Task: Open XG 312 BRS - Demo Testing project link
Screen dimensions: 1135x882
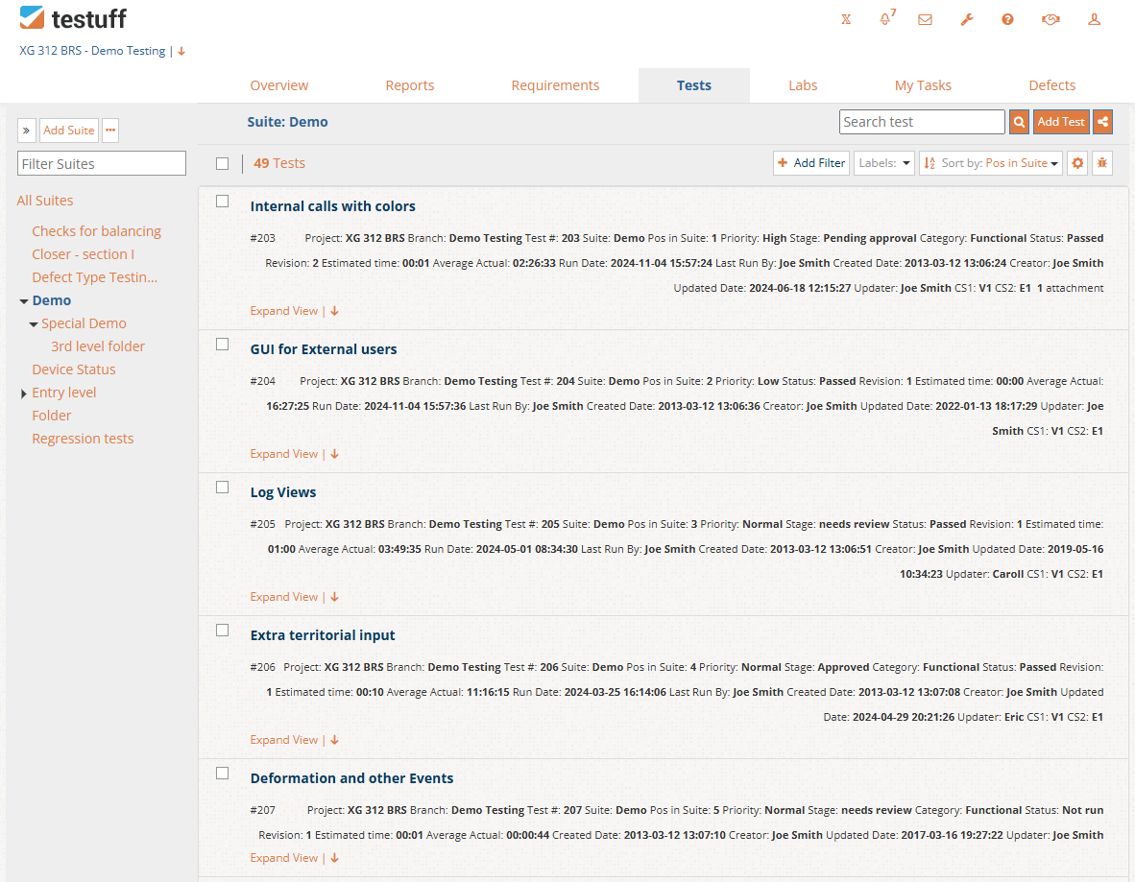Action: [92, 51]
